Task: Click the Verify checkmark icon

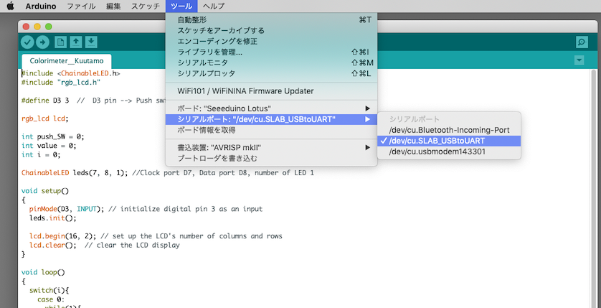Action: 28,42
